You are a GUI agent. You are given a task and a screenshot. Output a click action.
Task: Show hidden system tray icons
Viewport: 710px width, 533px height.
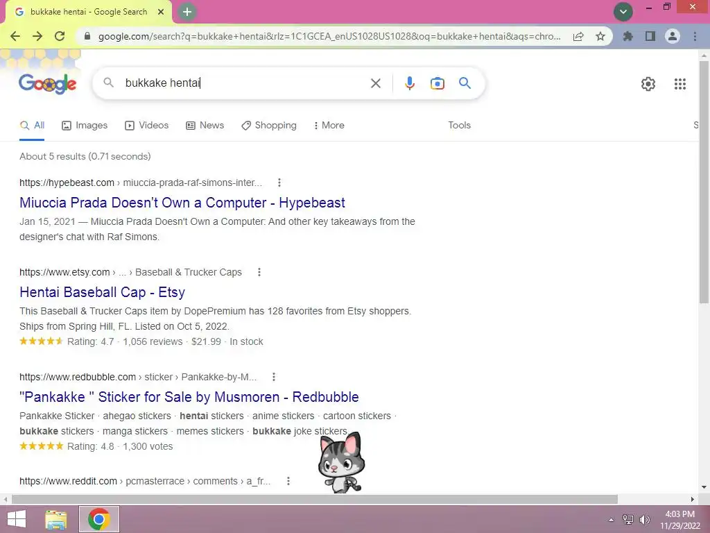point(611,520)
